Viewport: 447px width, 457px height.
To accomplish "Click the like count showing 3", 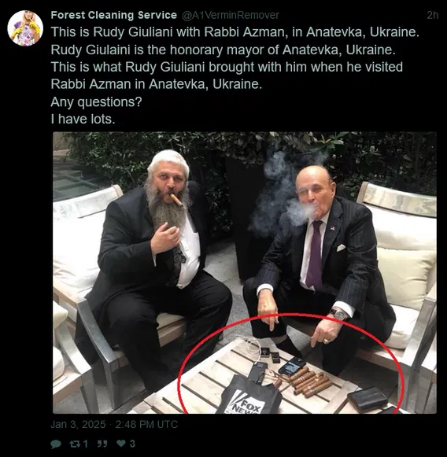I will click(132, 444).
